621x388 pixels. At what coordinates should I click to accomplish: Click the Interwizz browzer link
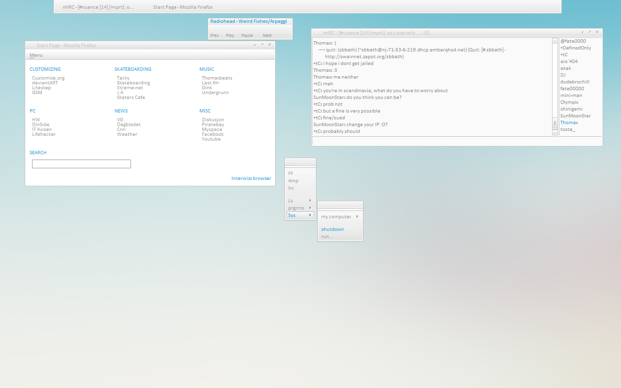(251, 178)
